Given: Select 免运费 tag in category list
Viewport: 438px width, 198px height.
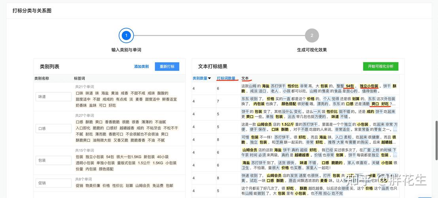Looking at the screenshot, I should (158, 186).
